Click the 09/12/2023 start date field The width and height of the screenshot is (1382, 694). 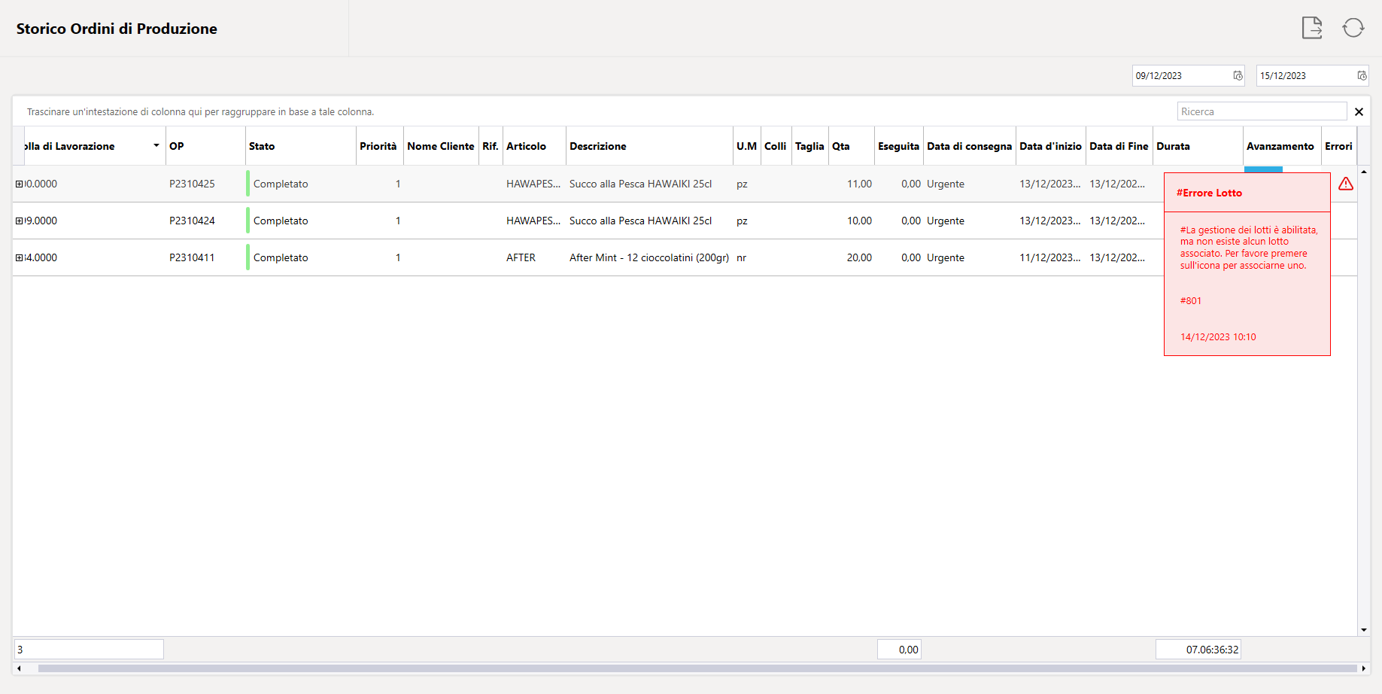1181,75
